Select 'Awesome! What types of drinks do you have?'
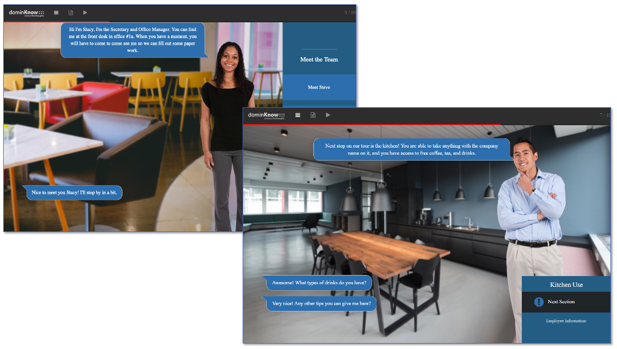Screen dimensions: 617x349 pos(318,283)
